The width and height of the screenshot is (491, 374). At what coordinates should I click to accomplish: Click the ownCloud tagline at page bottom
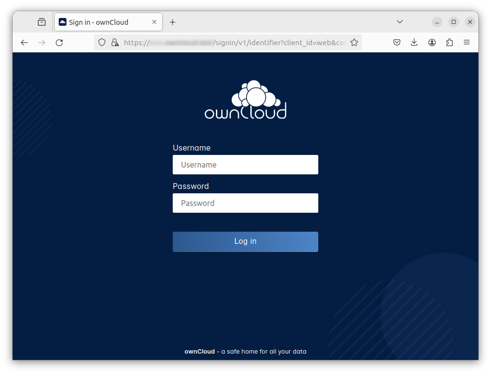coord(245,351)
